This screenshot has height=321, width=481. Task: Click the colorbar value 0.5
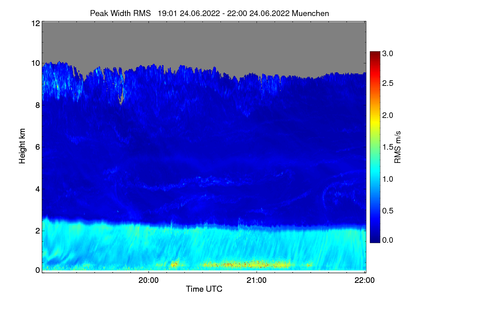coord(387,211)
